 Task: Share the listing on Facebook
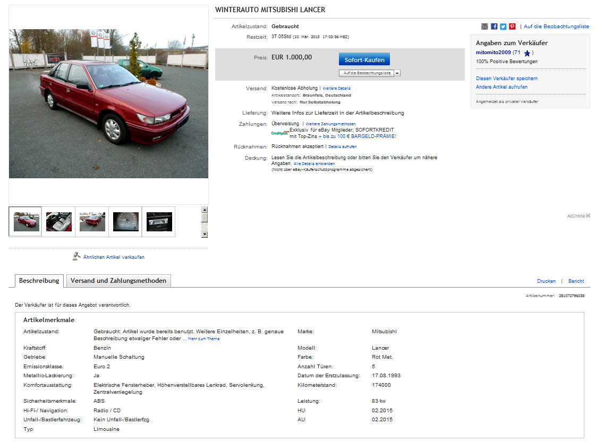point(494,27)
